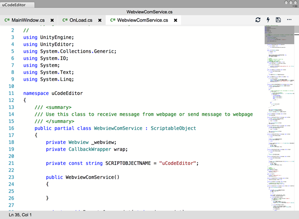
Task: Close the MainWindow.cs tab
Action: 52,20
